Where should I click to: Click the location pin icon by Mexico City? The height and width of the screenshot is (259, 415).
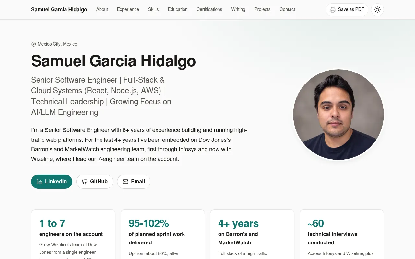pos(34,44)
